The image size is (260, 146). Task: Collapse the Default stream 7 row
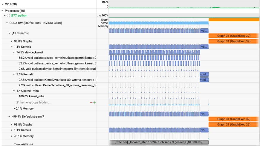(9, 116)
